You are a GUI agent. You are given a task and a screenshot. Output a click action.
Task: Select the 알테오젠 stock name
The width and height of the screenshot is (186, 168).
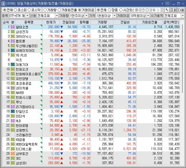[22, 27]
